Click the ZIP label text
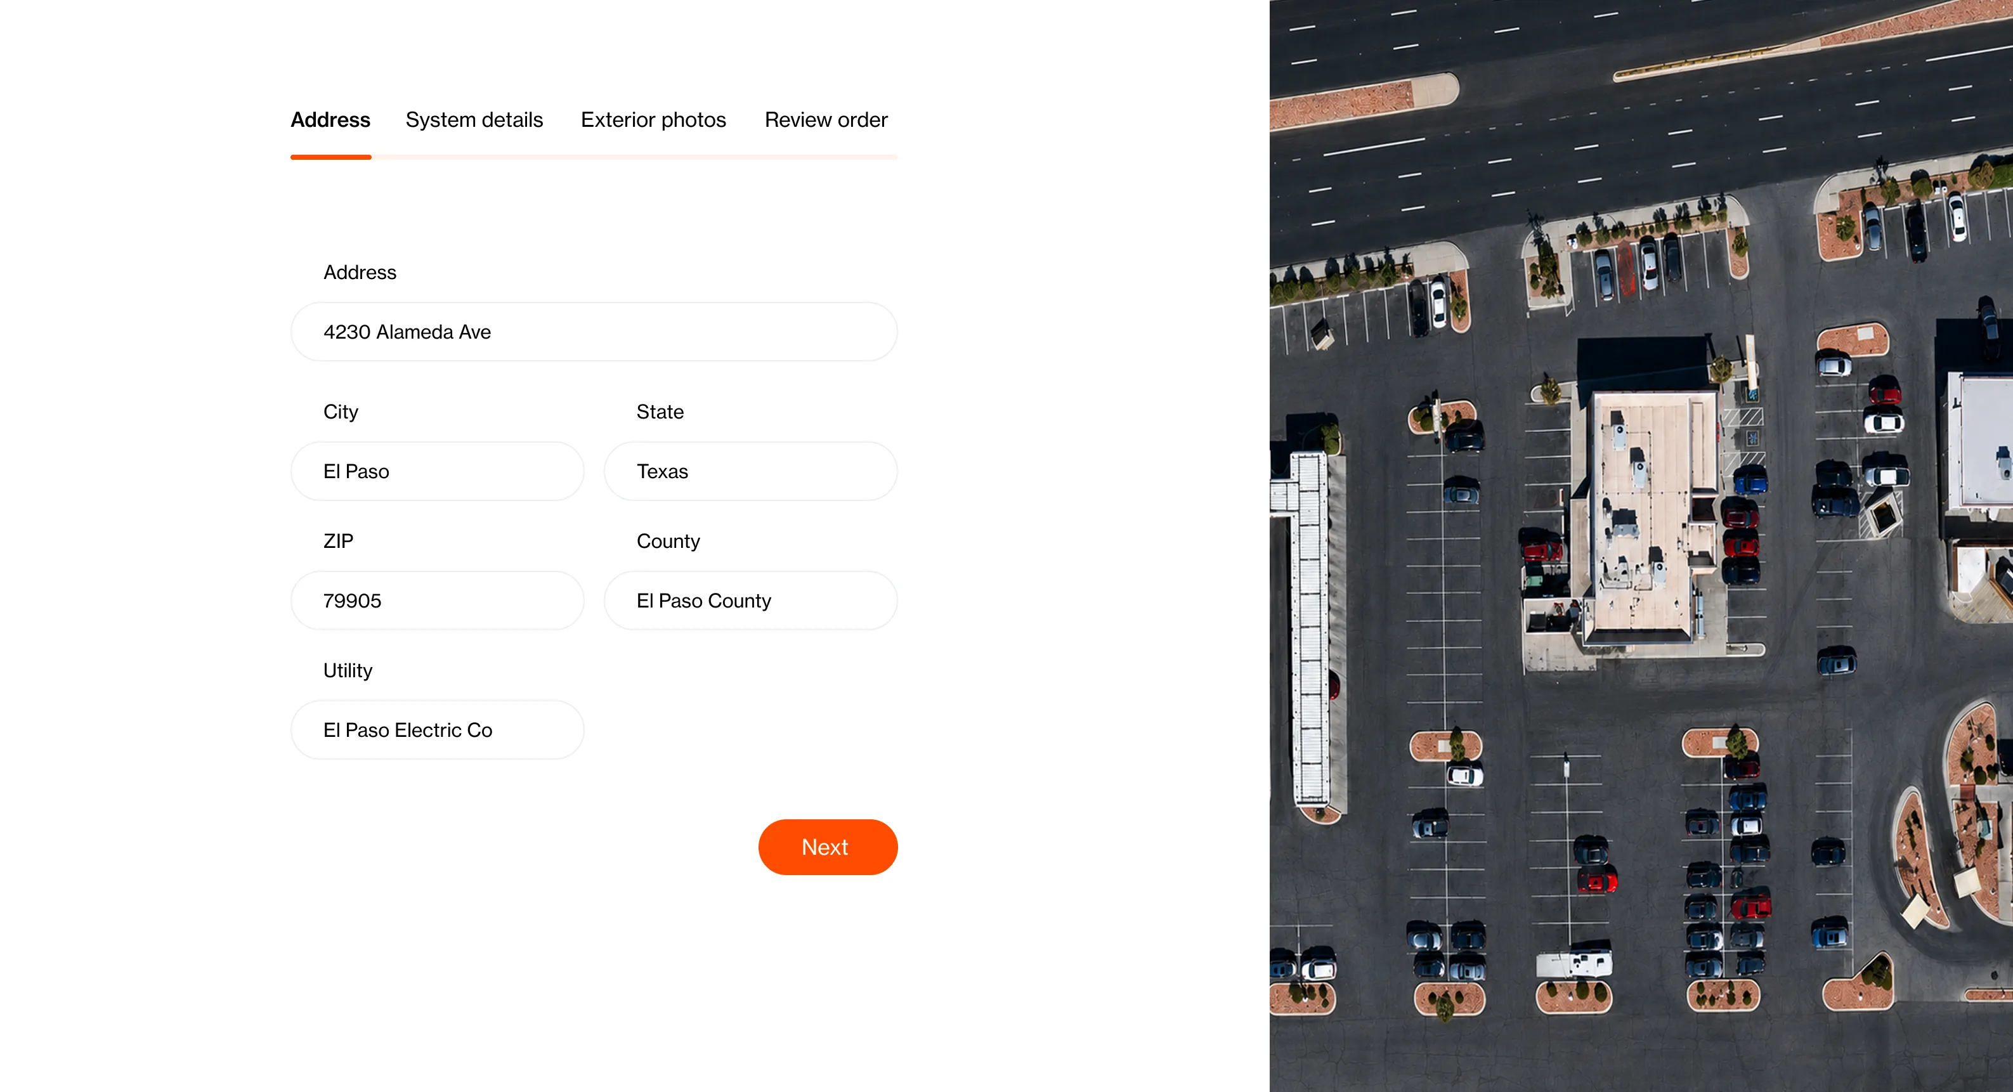 339,540
